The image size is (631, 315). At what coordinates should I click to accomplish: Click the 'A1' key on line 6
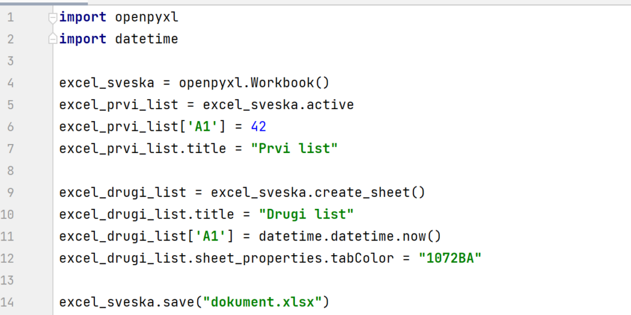(x=210, y=127)
